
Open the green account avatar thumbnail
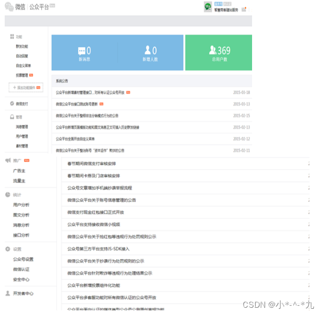tap(208, 7)
